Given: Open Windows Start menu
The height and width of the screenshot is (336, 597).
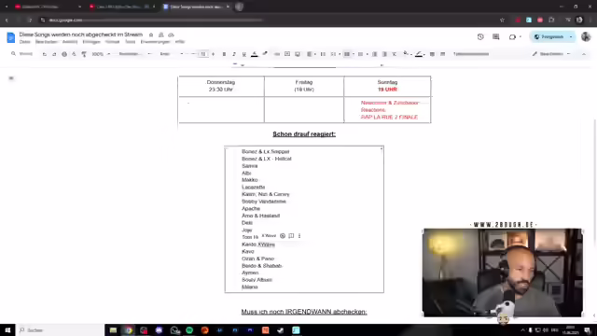Looking at the screenshot, I should (x=7, y=329).
